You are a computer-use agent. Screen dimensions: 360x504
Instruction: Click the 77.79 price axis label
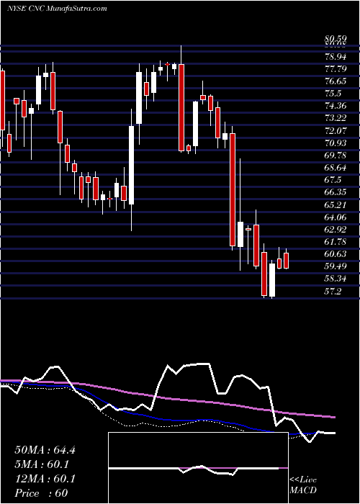336,69
